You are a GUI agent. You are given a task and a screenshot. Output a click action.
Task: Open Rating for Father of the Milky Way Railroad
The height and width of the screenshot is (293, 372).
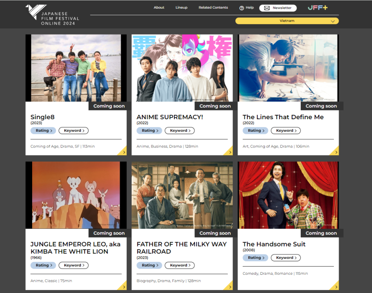(149, 265)
